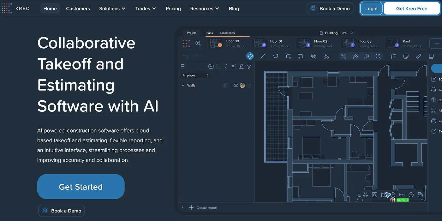
Task: Open the search area zoom icon
Action: coord(374,195)
